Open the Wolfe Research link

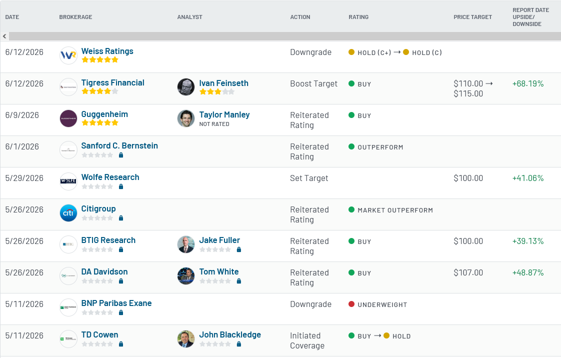[110, 177]
